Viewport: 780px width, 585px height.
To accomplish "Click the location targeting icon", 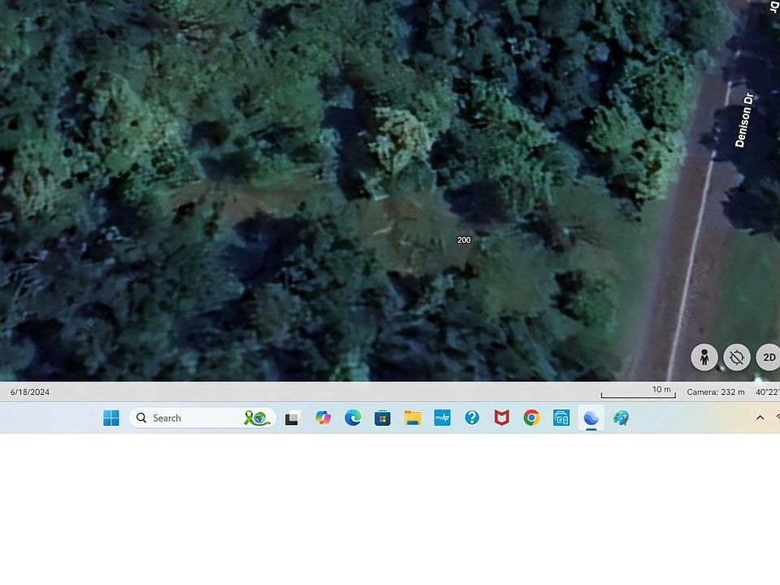I will click(x=737, y=357).
